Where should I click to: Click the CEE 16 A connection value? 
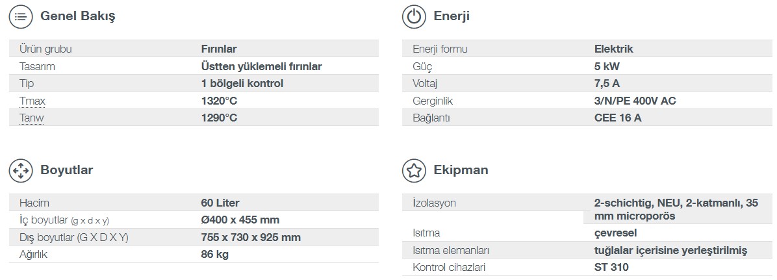(618, 118)
